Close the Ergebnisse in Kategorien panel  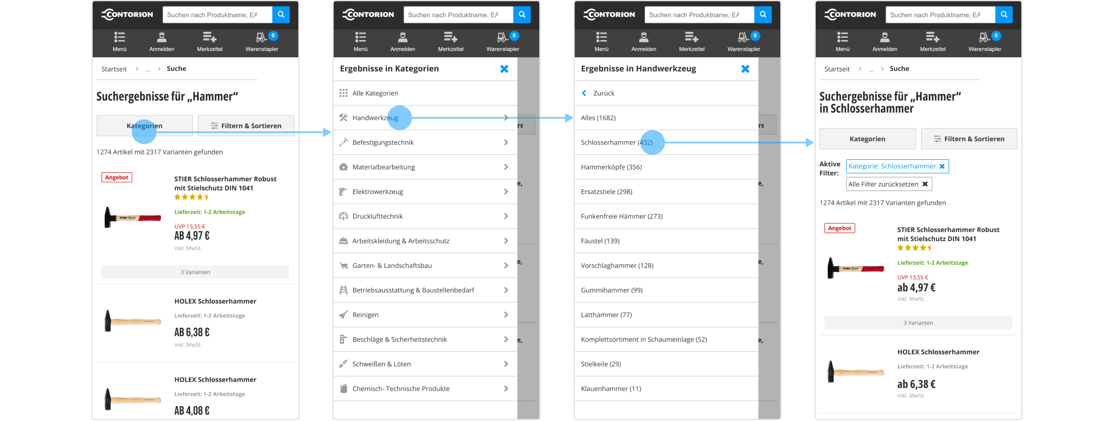tap(504, 69)
